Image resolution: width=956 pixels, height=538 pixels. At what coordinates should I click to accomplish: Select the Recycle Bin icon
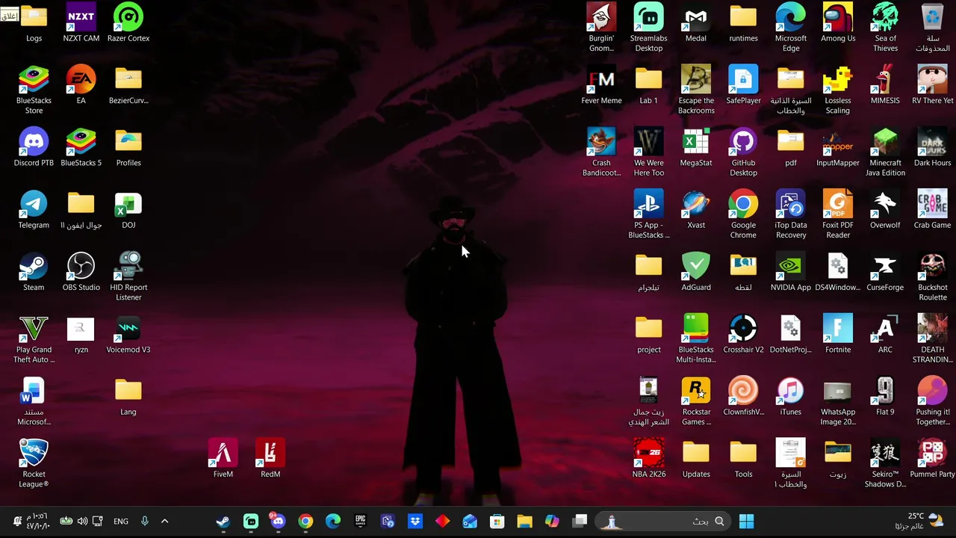pyautogui.click(x=932, y=28)
